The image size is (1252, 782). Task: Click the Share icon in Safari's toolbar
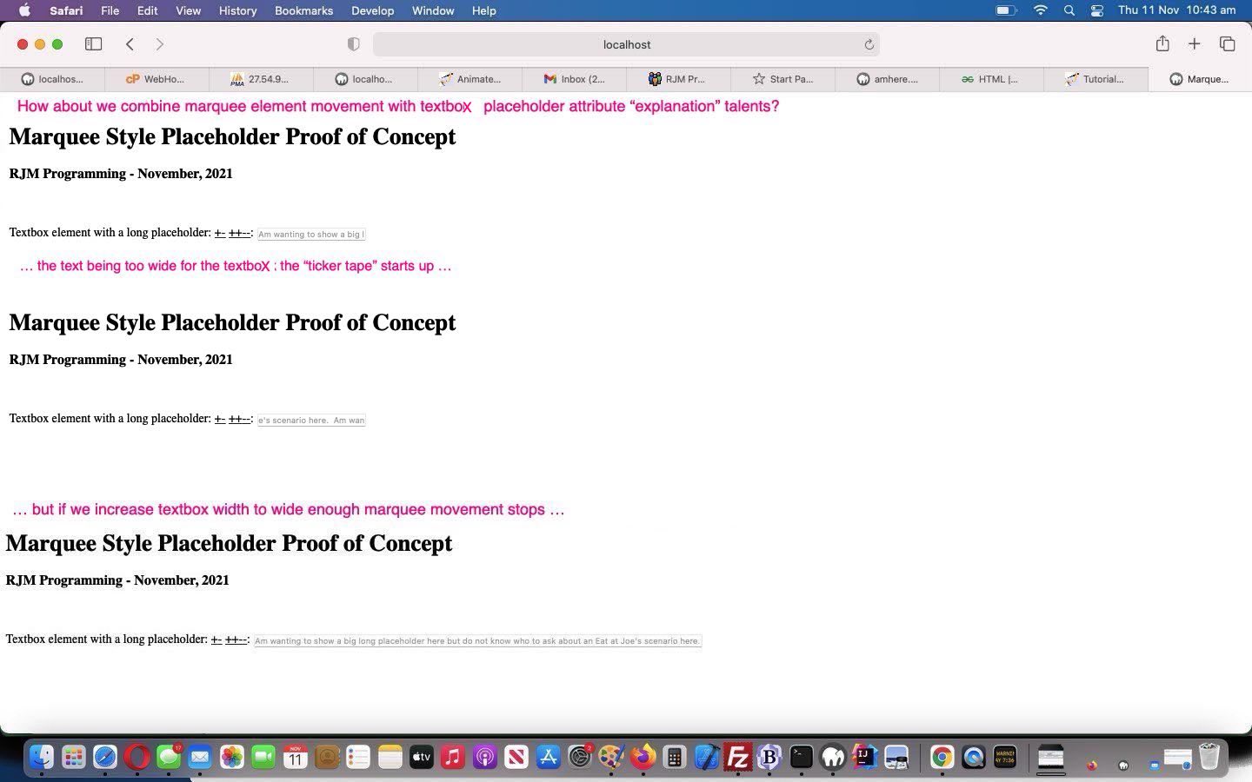1162,43
